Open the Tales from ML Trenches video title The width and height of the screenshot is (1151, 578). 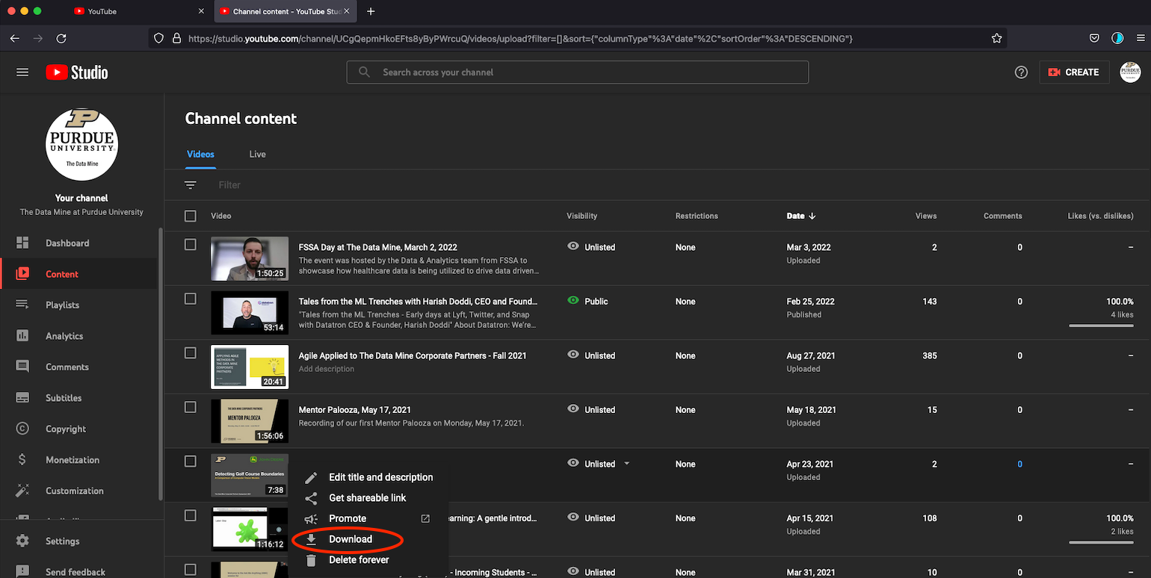(x=417, y=302)
